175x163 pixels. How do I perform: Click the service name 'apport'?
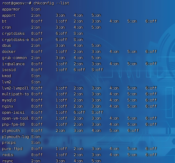tap(9, 15)
